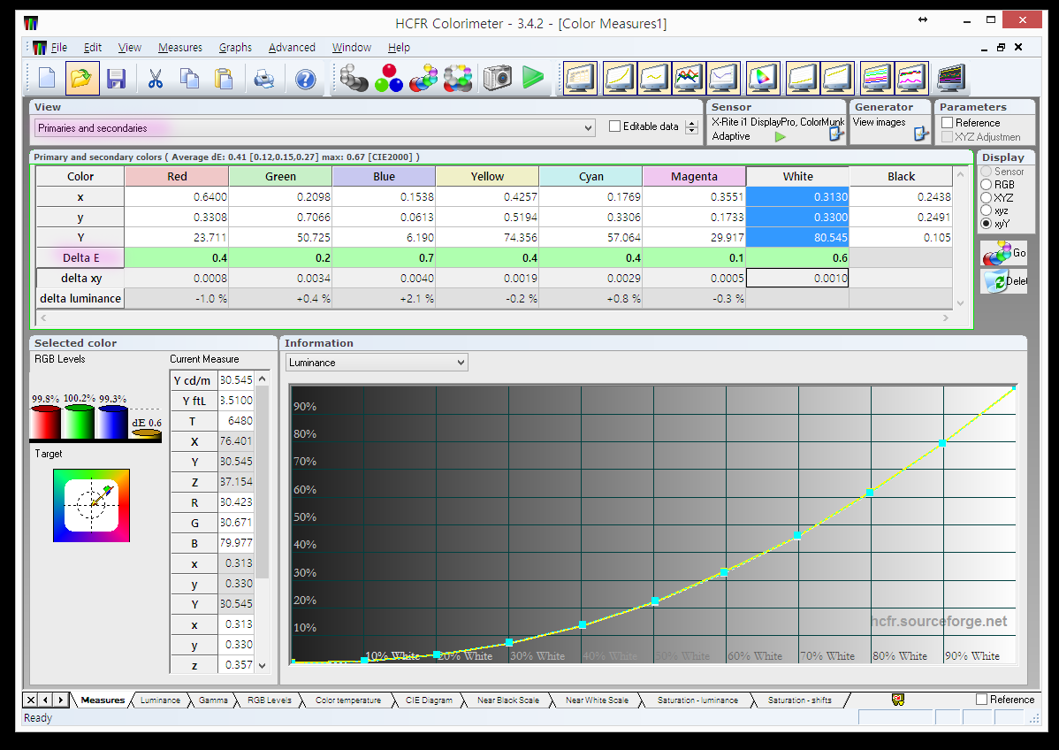Click the camera icon in the toolbar
Image resolution: width=1059 pixels, height=750 pixels.
point(498,79)
